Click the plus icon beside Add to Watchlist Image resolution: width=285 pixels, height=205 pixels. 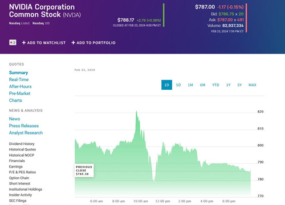point(24,43)
